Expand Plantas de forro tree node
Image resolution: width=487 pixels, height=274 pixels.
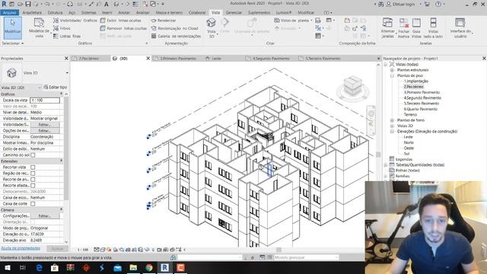coord(392,120)
